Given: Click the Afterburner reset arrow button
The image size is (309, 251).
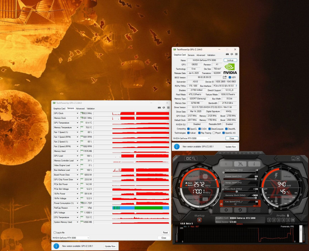Looking at the screenshot, I should click(x=240, y=210).
